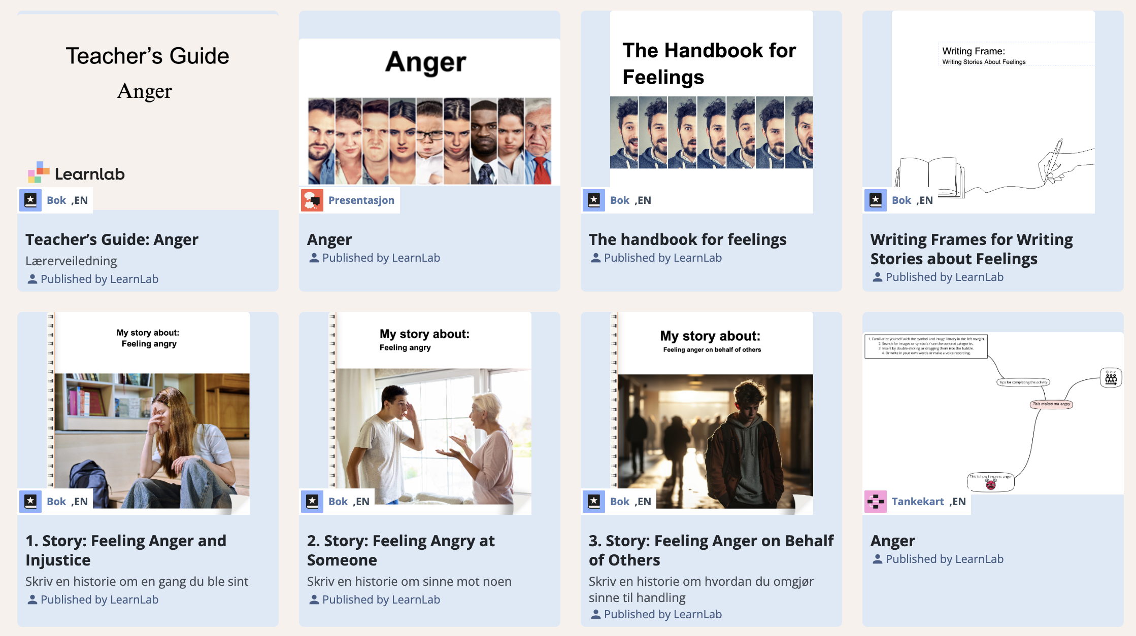Image resolution: width=1136 pixels, height=636 pixels.
Task: Click the pink Tankekart mind map icon
Action: coord(876,502)
